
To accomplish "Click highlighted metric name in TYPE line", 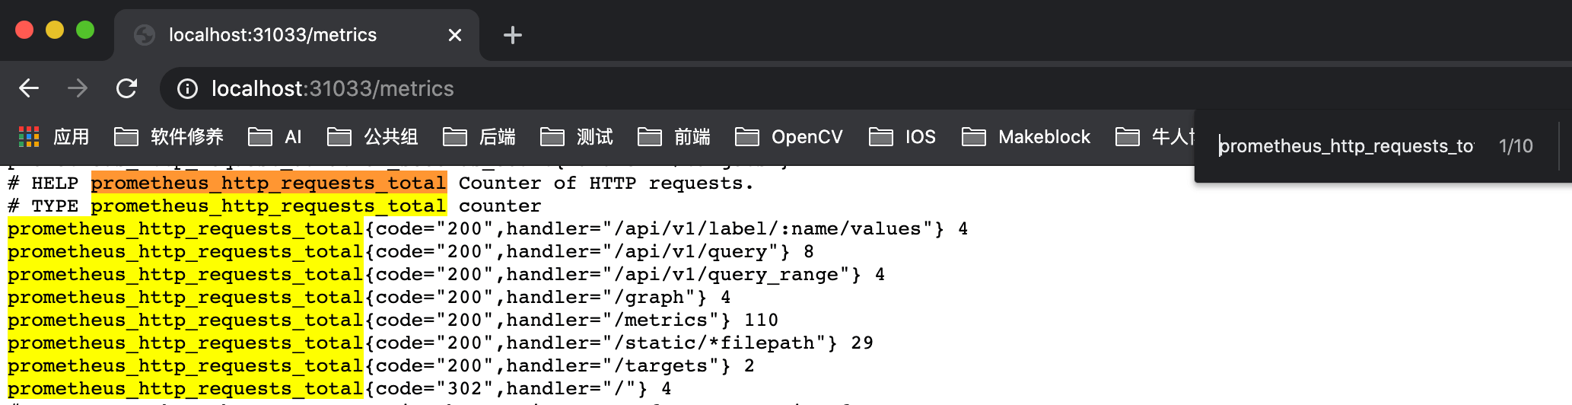I will click(269, 206).
